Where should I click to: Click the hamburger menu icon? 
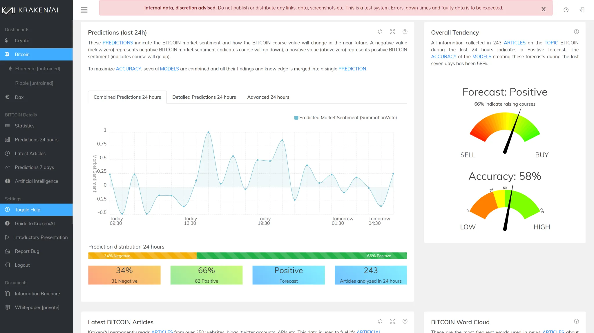click(x=84, y=10)
